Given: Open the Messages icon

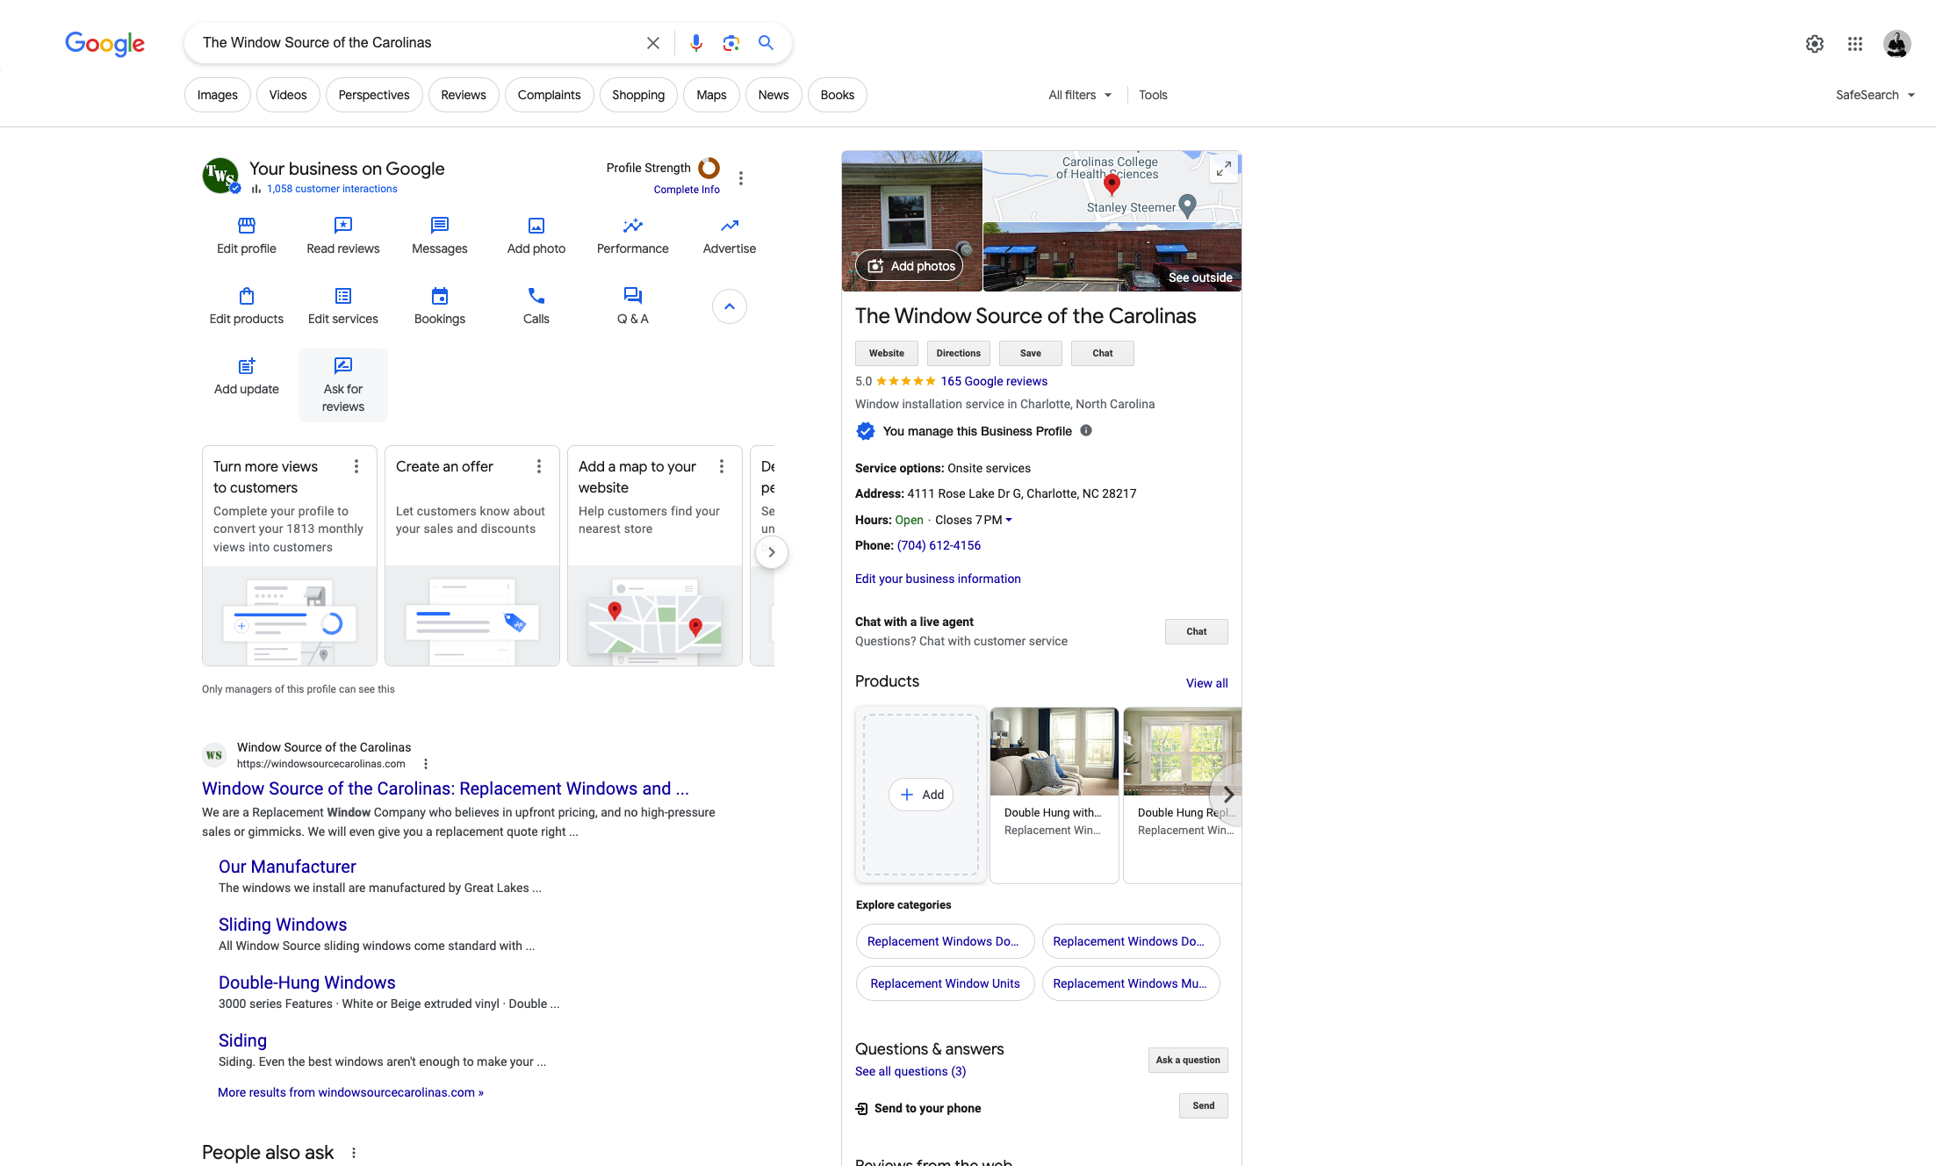Looking at the screenshot, I should coord(440,226).
